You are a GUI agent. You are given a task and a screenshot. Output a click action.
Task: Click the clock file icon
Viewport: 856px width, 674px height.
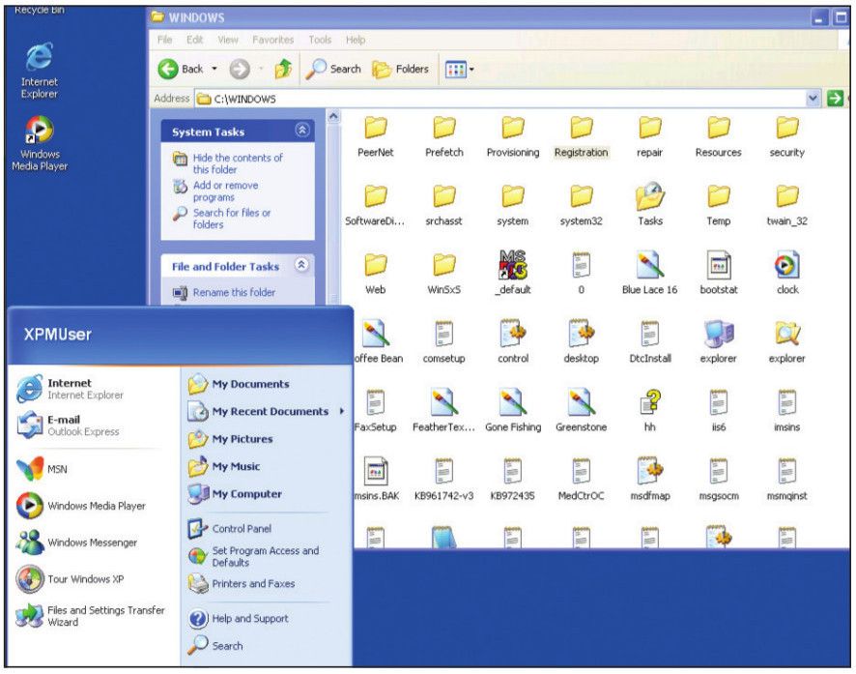click(x=787, y=267)
